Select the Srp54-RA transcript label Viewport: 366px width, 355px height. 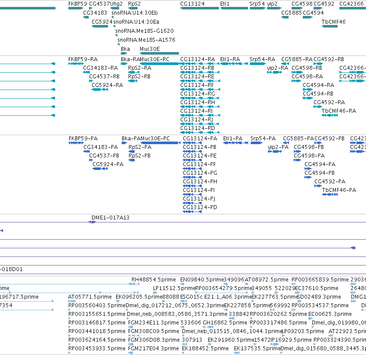coord(262,59)
